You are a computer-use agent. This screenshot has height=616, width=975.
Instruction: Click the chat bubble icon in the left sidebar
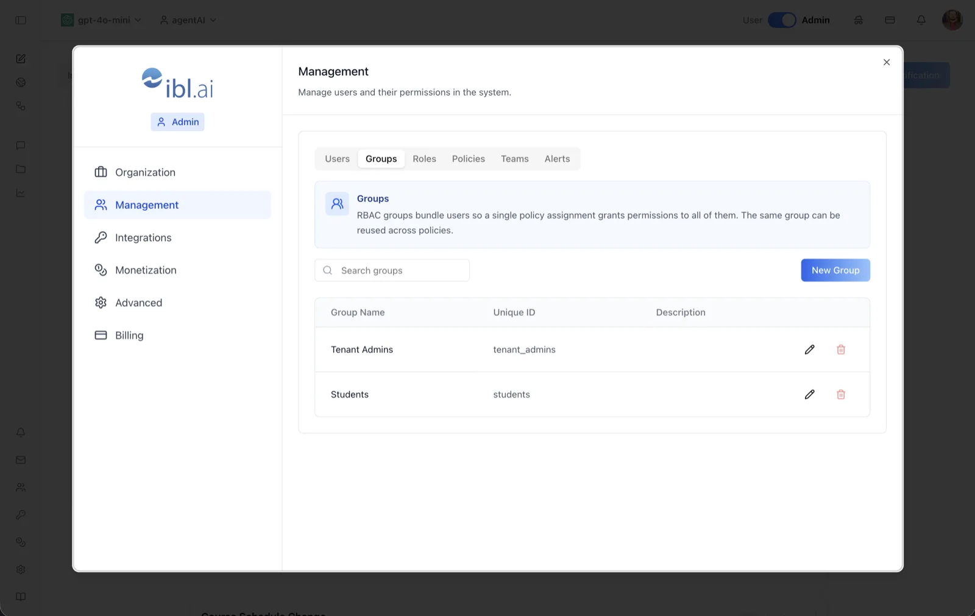click(x=21, y=145)
